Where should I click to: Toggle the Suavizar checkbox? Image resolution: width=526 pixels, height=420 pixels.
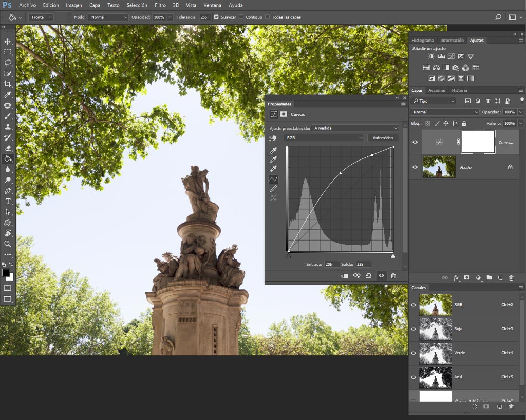pyautogui.click(x=216, y=17)
